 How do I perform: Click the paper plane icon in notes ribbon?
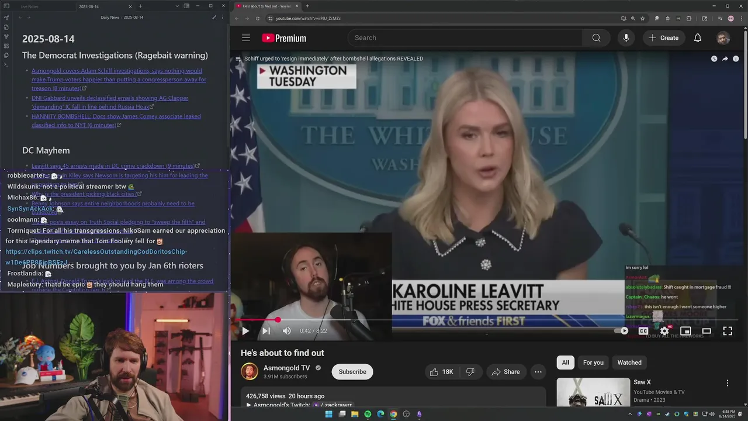pyautogui.click(x=6, y=18)
